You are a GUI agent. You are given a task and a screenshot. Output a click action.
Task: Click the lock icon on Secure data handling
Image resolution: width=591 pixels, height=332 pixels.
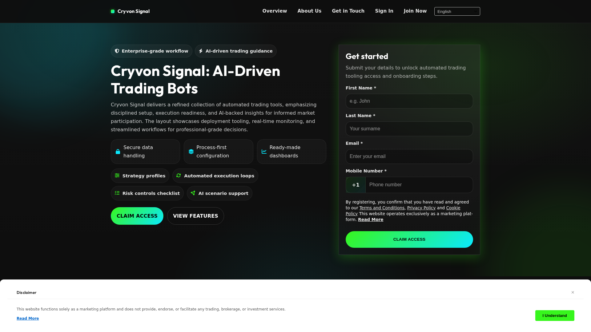point(118,152)
